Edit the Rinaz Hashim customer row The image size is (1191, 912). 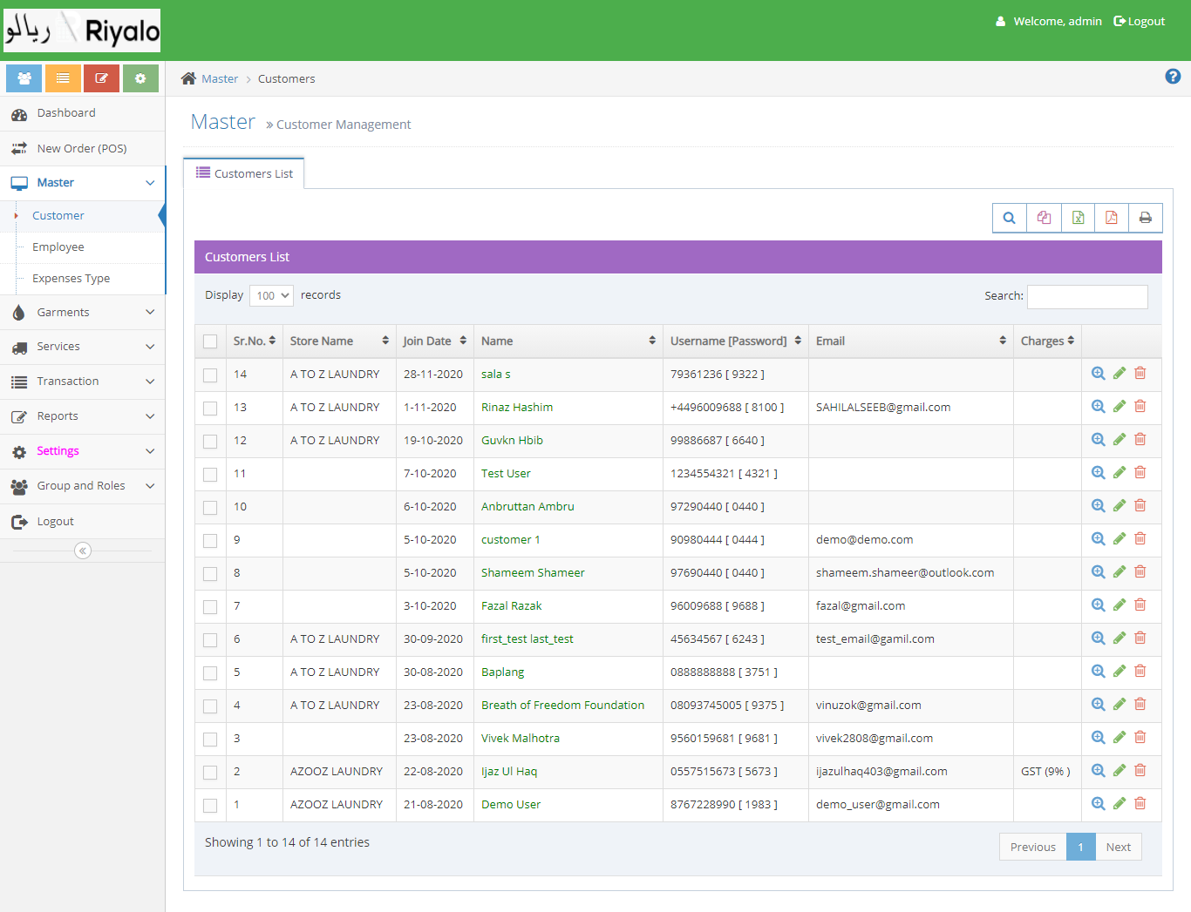click(x=1120, y=407)
